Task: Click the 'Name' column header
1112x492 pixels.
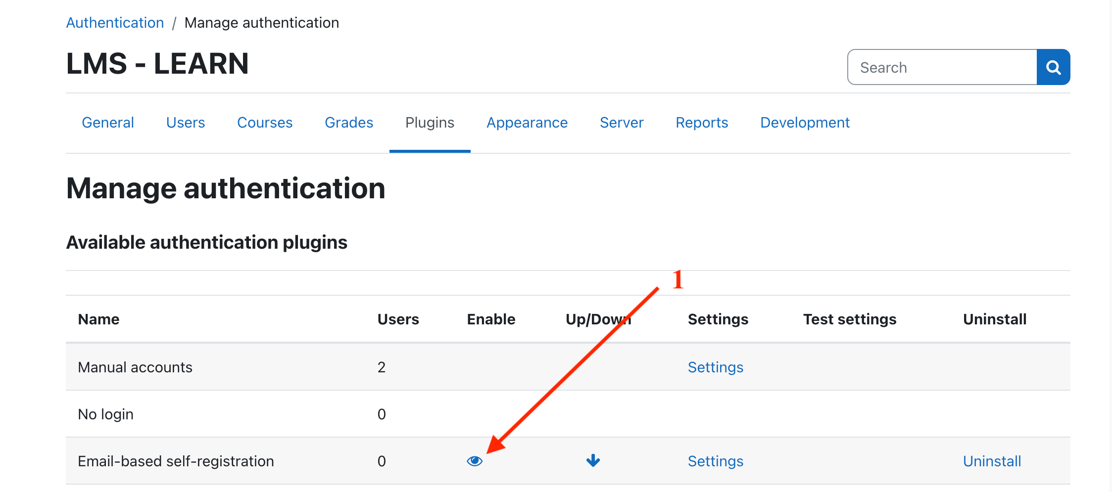Action: 98,319
